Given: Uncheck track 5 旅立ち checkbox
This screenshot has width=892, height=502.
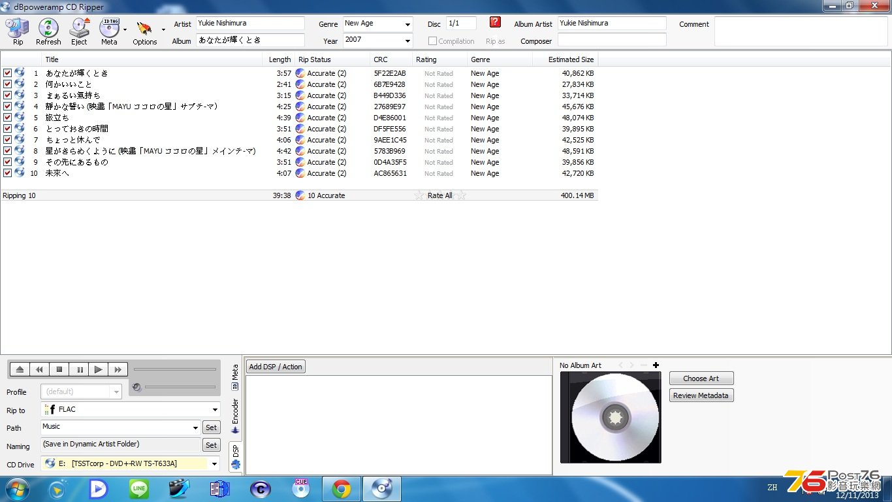Looking at the screenshot, I should [x=7, y=118].
